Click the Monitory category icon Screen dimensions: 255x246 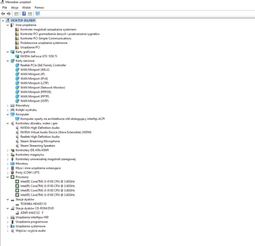(12, 164)
